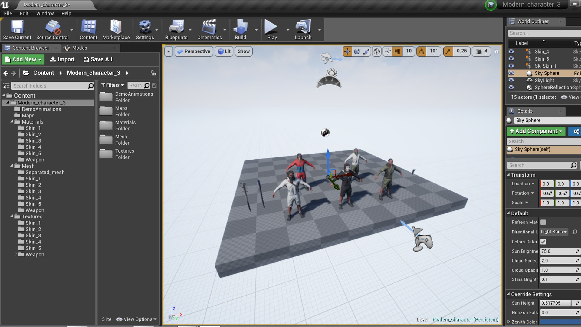Toggle grid snapping icon in the viewport
The width and height of the screenshot is (581, 327).
(397, 51)
